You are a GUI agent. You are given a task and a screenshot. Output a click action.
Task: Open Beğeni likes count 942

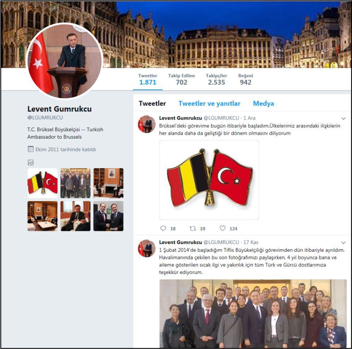[x=246, y=79]
